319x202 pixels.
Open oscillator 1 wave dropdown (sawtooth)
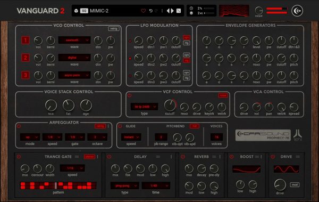tap(74, 40)
